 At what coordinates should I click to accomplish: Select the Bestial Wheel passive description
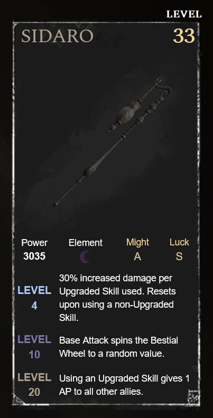[118, 347]
